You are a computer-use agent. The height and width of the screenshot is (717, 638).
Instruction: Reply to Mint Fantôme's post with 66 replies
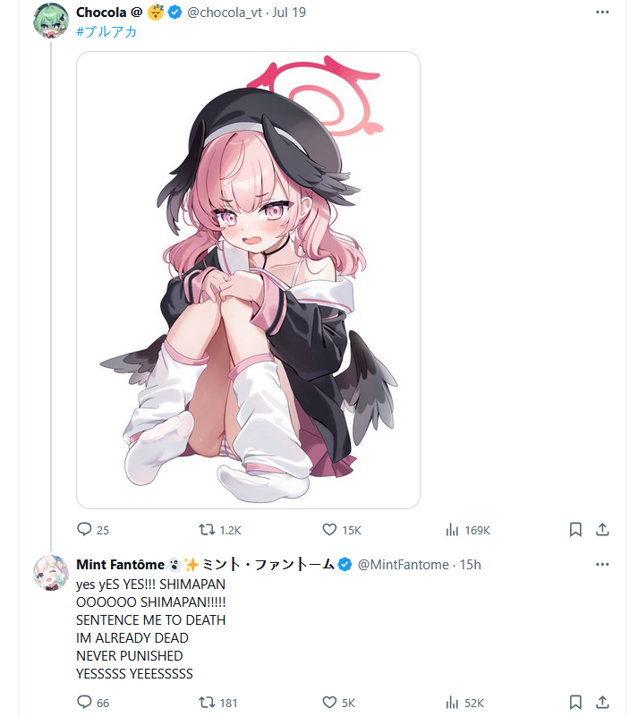coord(84,702)
